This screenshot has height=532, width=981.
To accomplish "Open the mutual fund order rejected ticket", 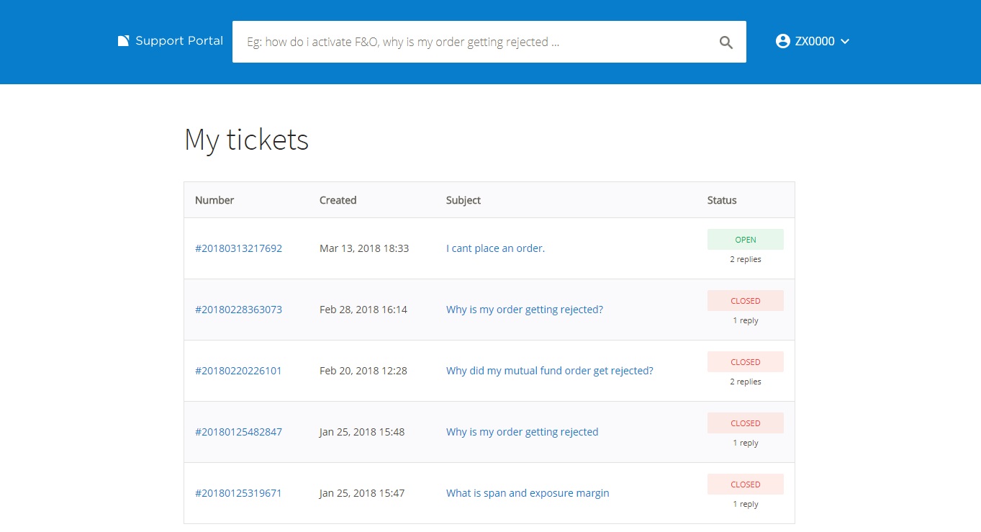I will point(550,371).
